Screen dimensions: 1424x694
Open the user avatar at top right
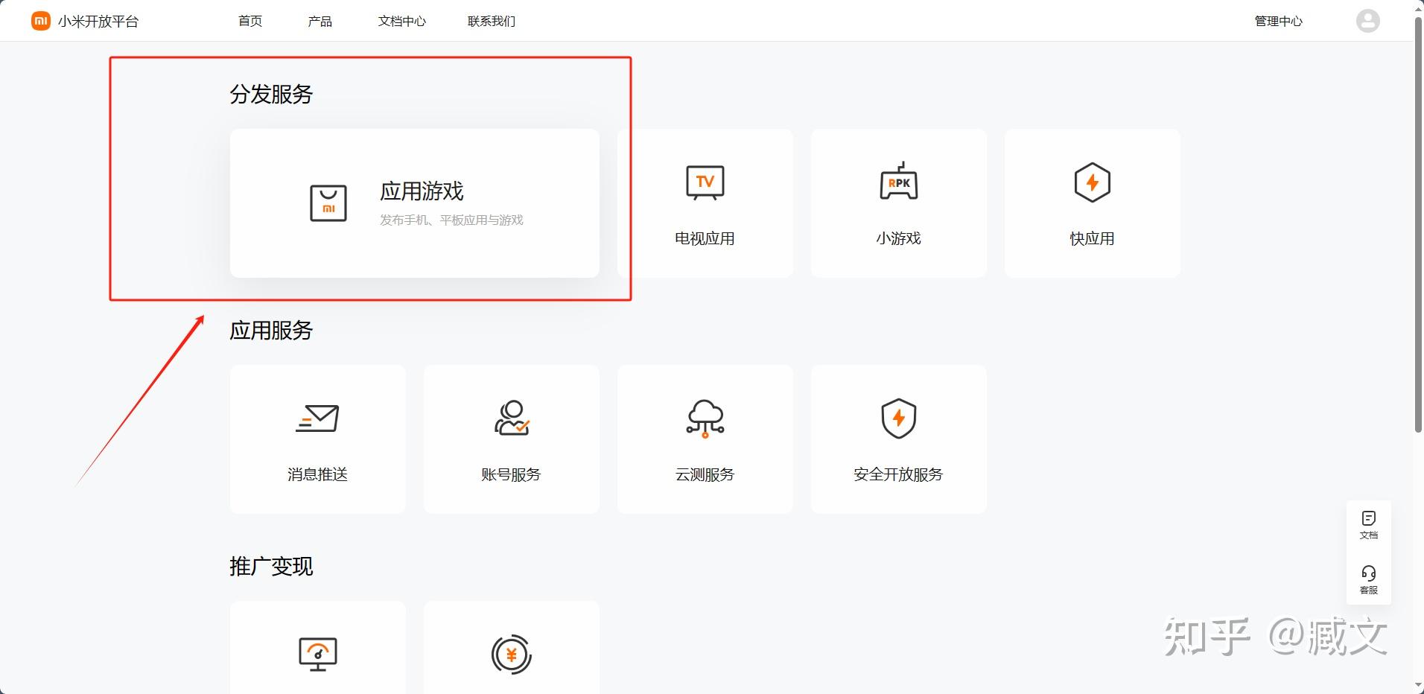tap(1367, 20)
